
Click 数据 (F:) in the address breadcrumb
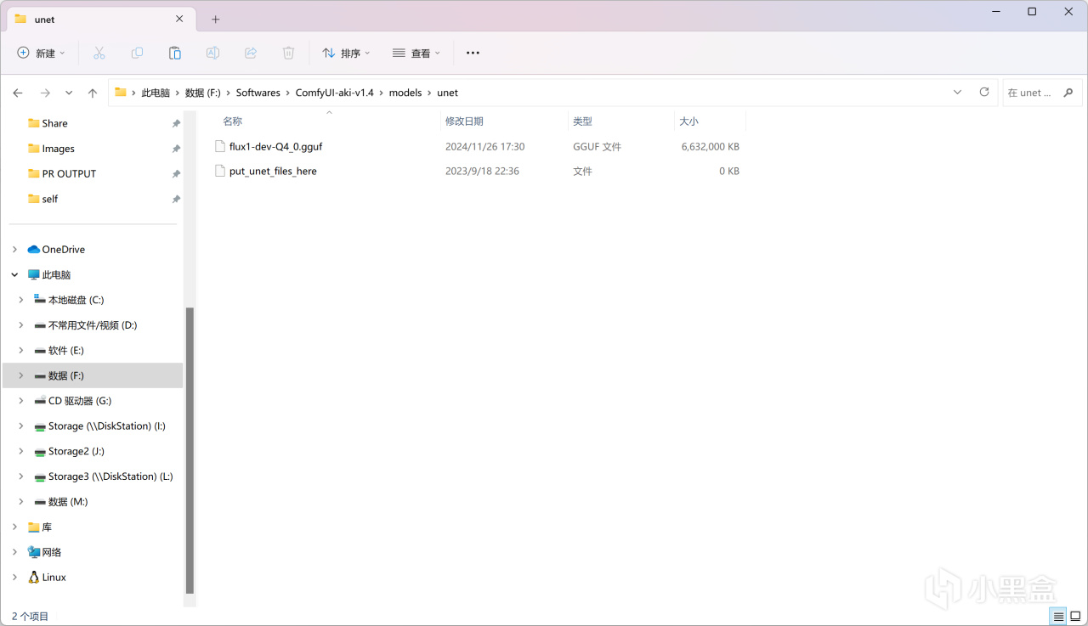pos(203,93)
